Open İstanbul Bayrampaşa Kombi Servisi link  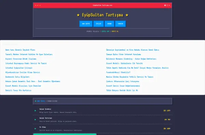pos(26,63)
